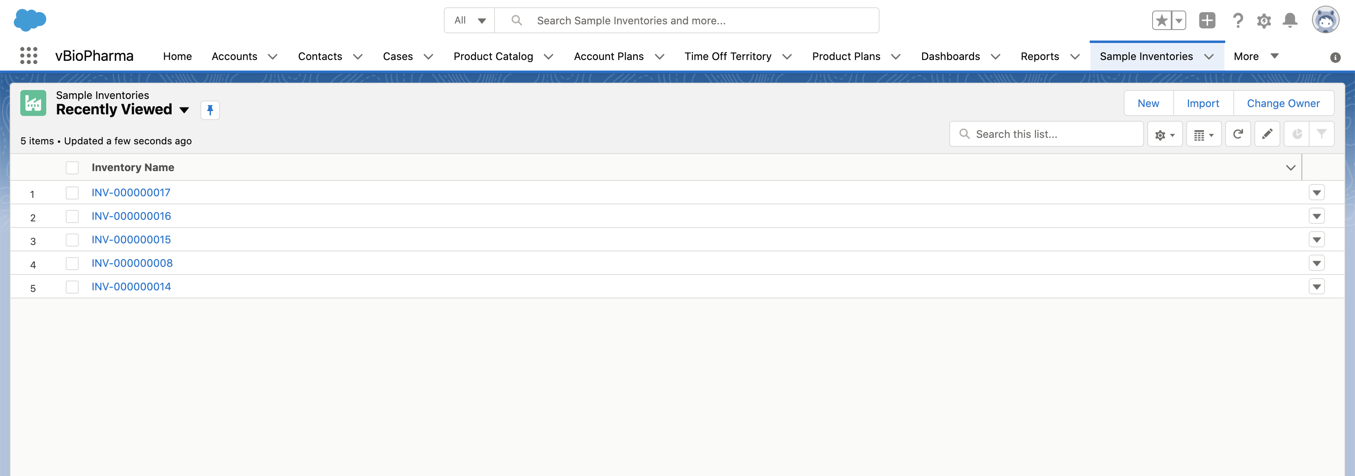This screenshot has height=476, width=1355.
Task: Click the pencil inline edit icon
Action: 1267,134
